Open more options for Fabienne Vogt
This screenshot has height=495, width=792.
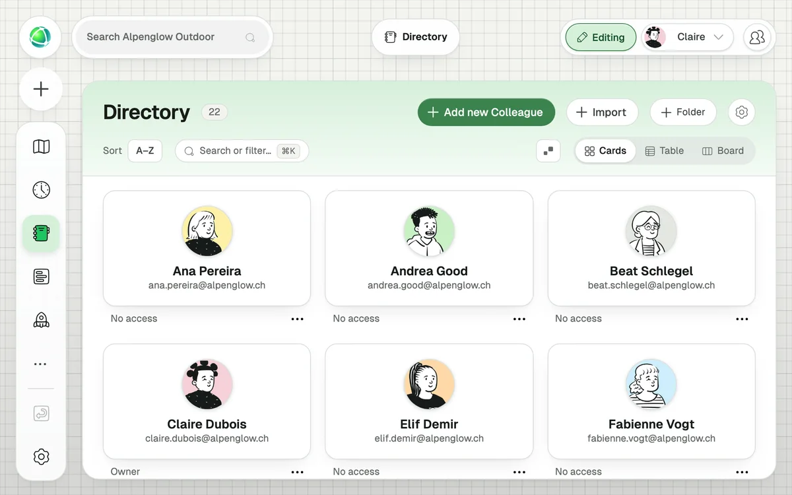(742, 472)
